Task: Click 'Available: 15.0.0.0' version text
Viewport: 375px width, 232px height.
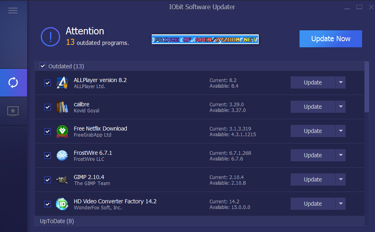Action: click(230, 207)
